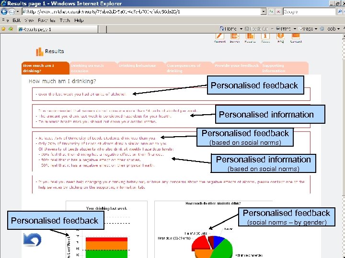Click the 'Results' page heading

pos(54,51)
